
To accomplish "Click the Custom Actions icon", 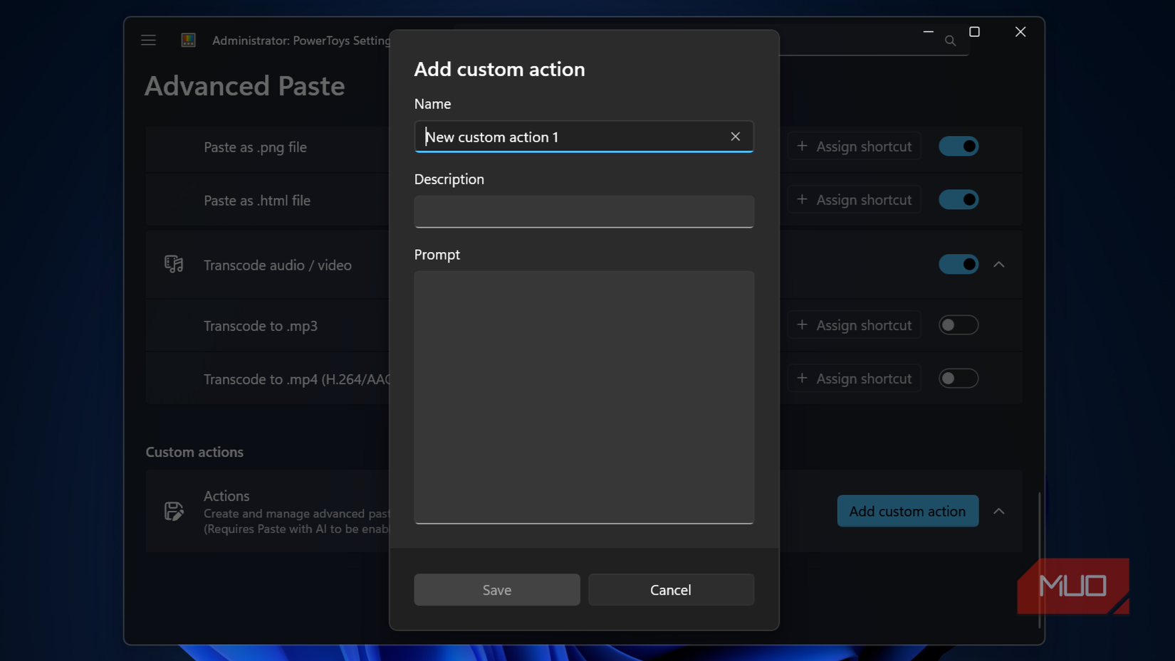I will [174, 511].
